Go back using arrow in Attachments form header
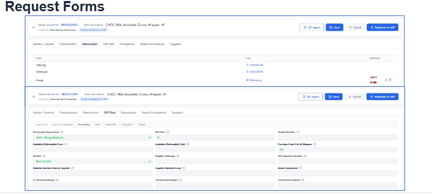 [x=34, y=27]
